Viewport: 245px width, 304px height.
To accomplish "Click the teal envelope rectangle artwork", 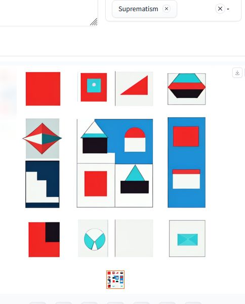I will tap(187, 239).
